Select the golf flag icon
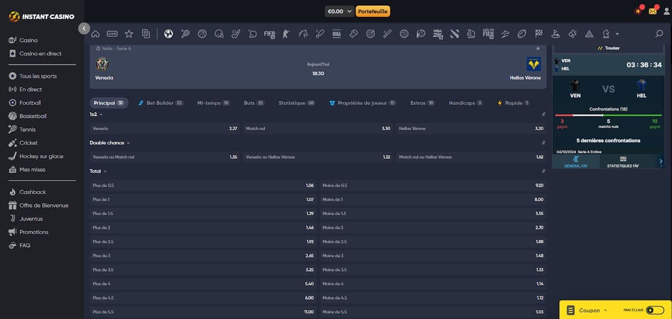The height and width of the screenshot is (319, 672). (x=556, y=34)
